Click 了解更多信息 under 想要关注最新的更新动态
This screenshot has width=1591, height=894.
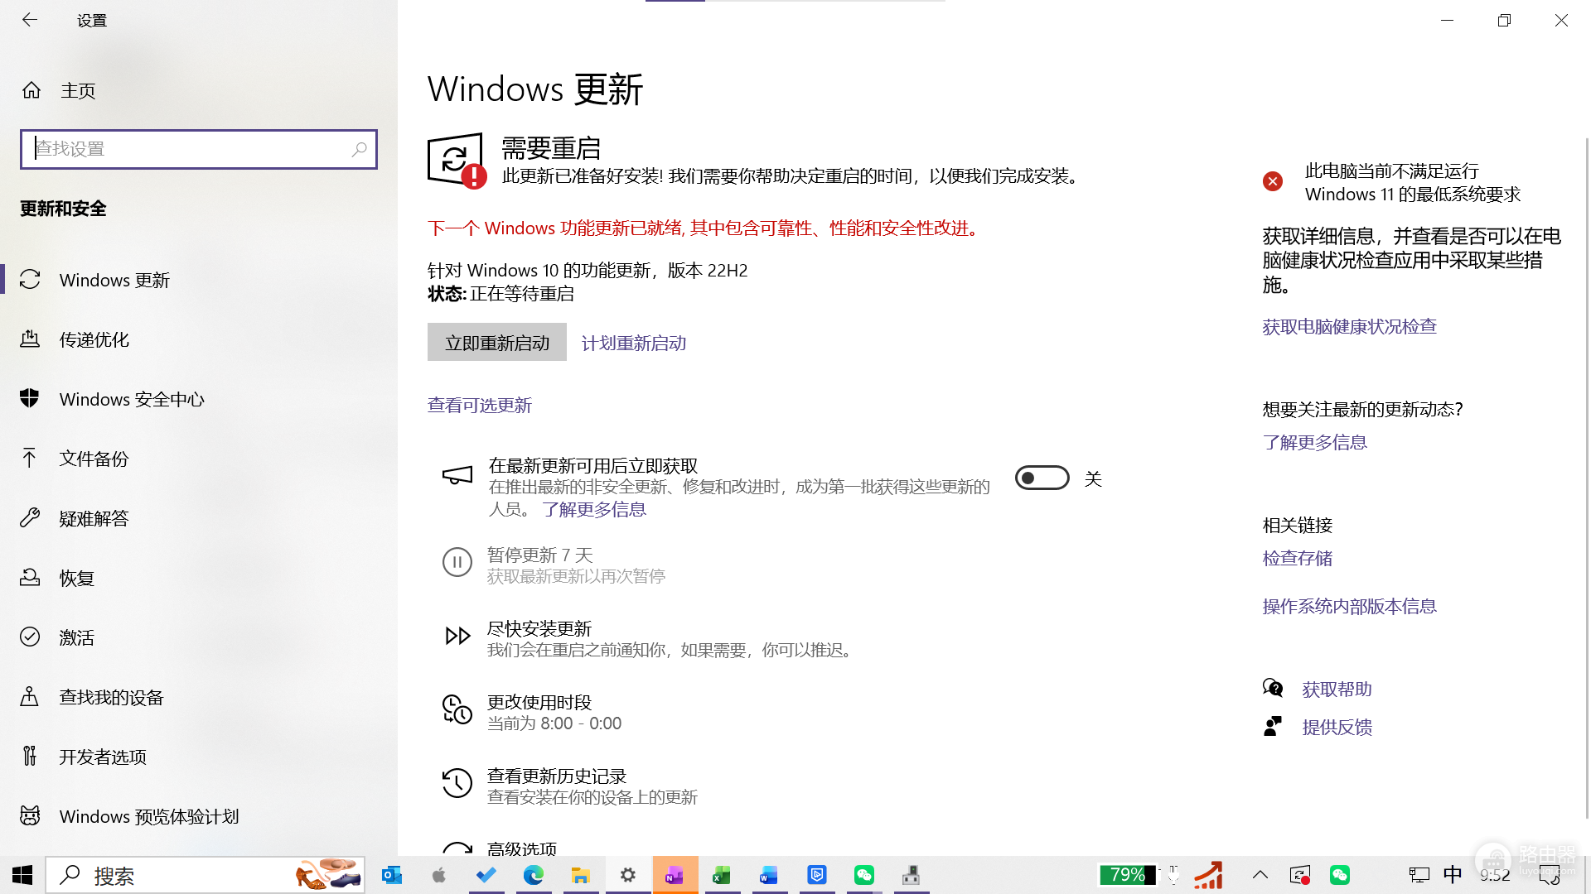click(1315, 442)
